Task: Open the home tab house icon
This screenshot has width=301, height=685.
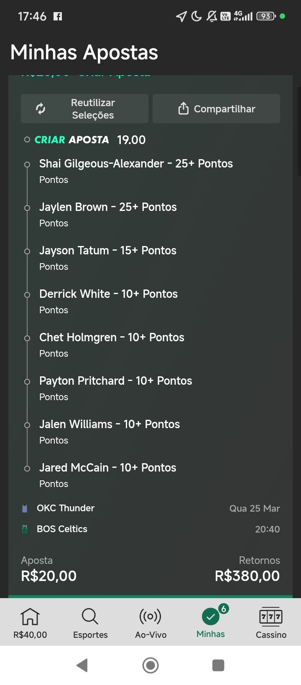Action: click(30, 616)
